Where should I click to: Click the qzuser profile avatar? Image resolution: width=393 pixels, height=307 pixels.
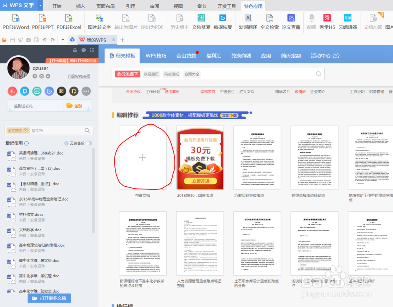tap(18, 68)
